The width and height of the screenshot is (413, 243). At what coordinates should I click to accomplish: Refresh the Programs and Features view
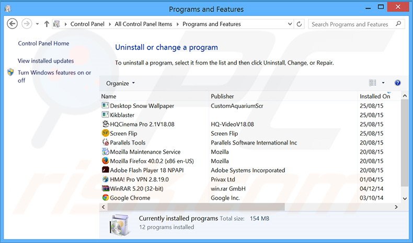299,24
